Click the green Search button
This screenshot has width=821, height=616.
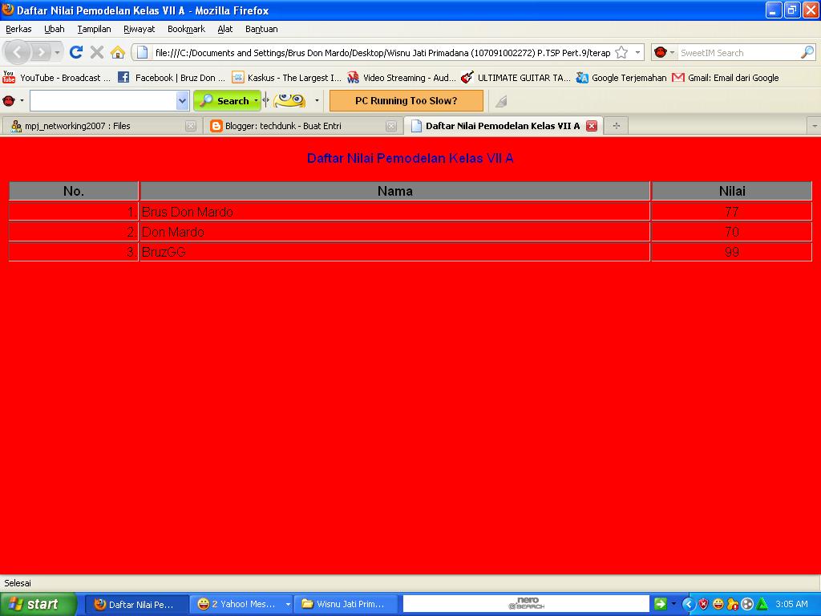point(227,100)
